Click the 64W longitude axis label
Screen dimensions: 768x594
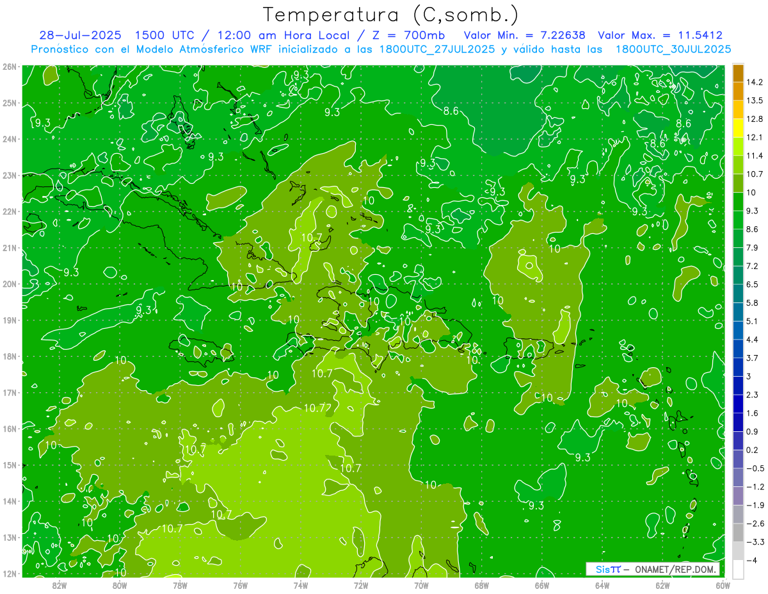(x=602, y=585)
